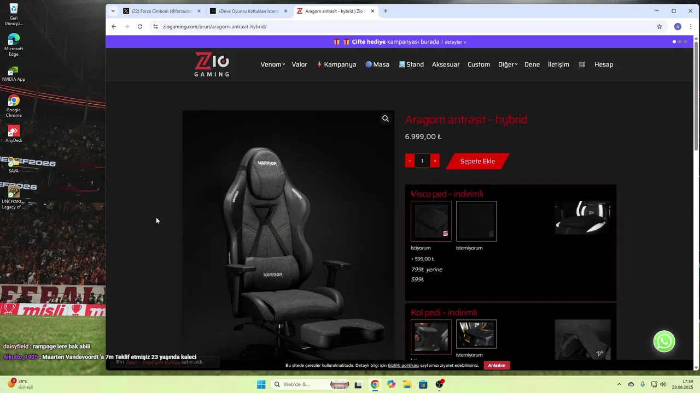
Task: Open the shopping cart icon in site menu
Action: 582,64
